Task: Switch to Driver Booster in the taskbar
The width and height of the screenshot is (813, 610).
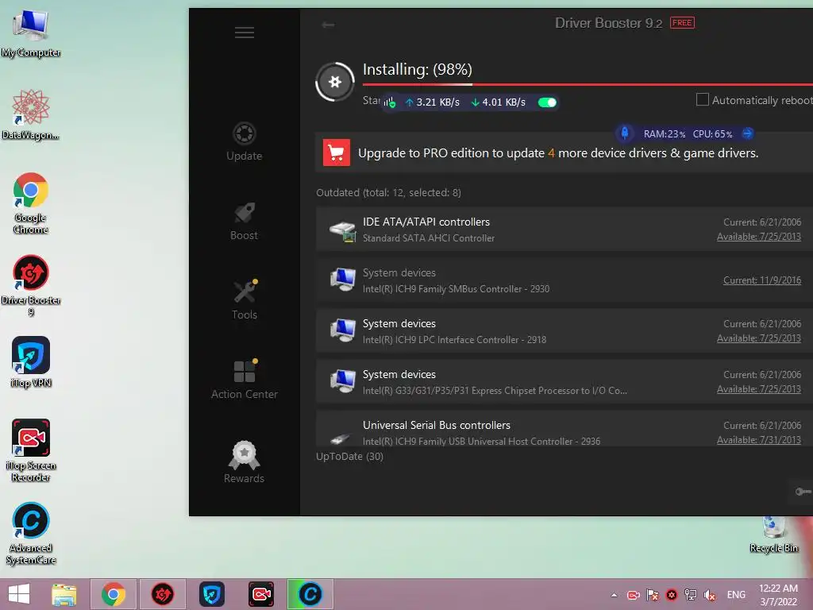Action: [162, 594]
